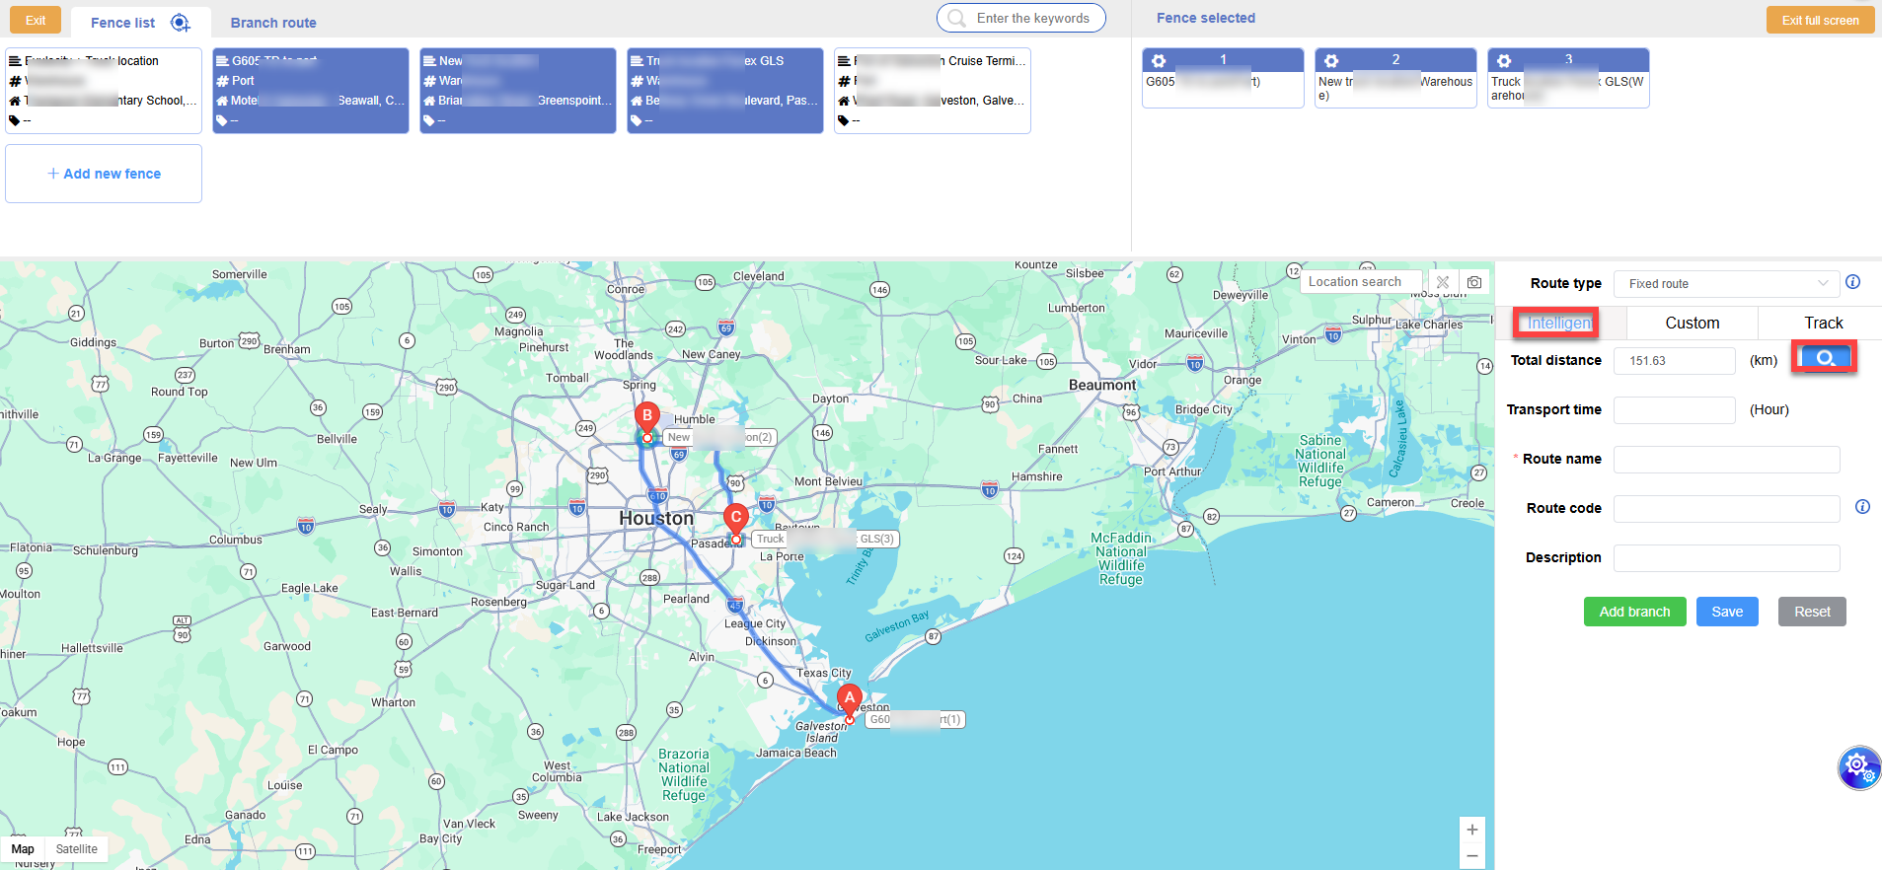Select the Custom route tab

[1692, 324]
